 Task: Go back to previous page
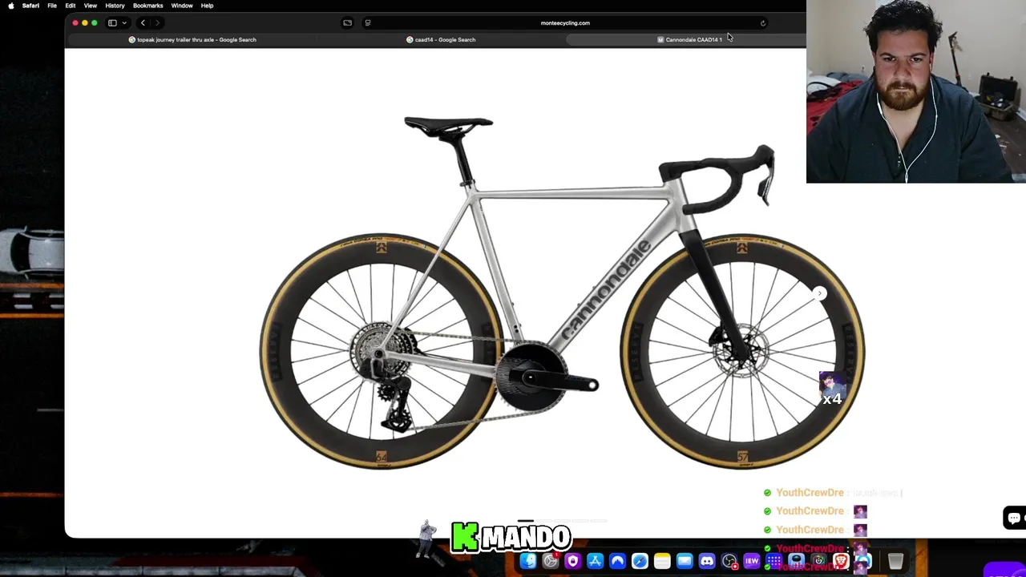143,23
